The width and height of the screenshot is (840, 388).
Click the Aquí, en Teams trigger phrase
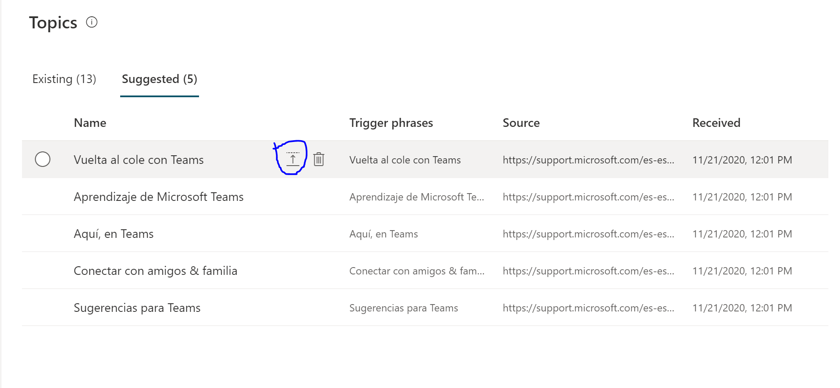(x=383, y=234)
